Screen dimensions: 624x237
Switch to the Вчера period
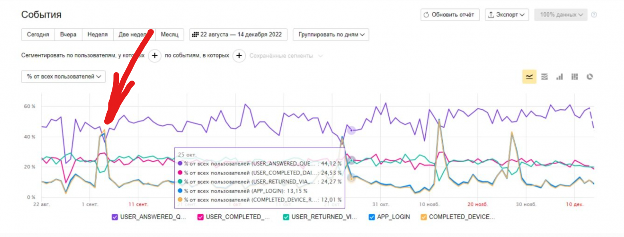tap(68, 35)
